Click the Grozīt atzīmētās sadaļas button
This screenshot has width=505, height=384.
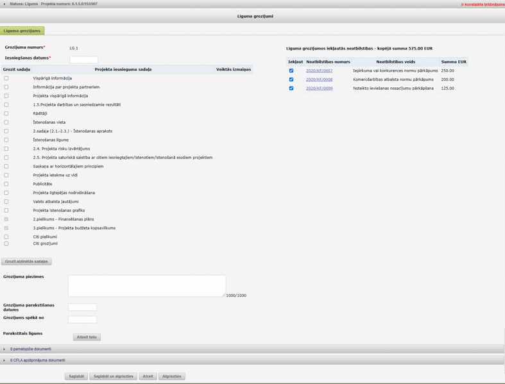27,262
